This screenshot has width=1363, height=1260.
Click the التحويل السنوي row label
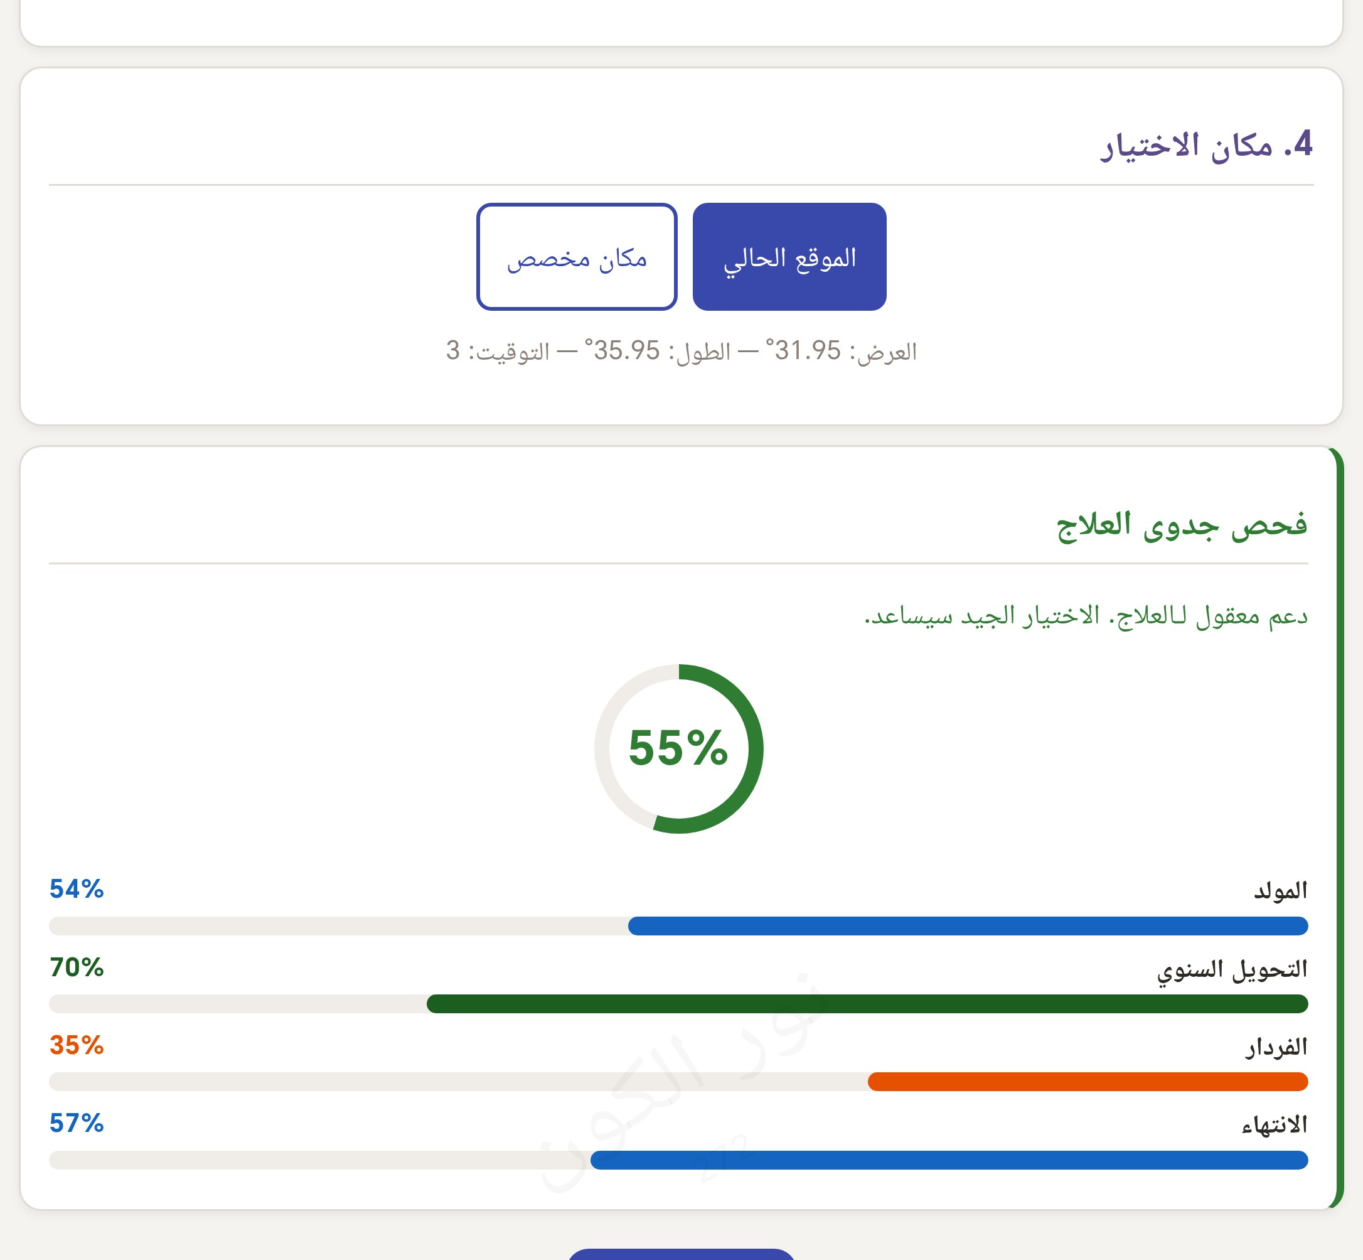tap(1232, 969)
